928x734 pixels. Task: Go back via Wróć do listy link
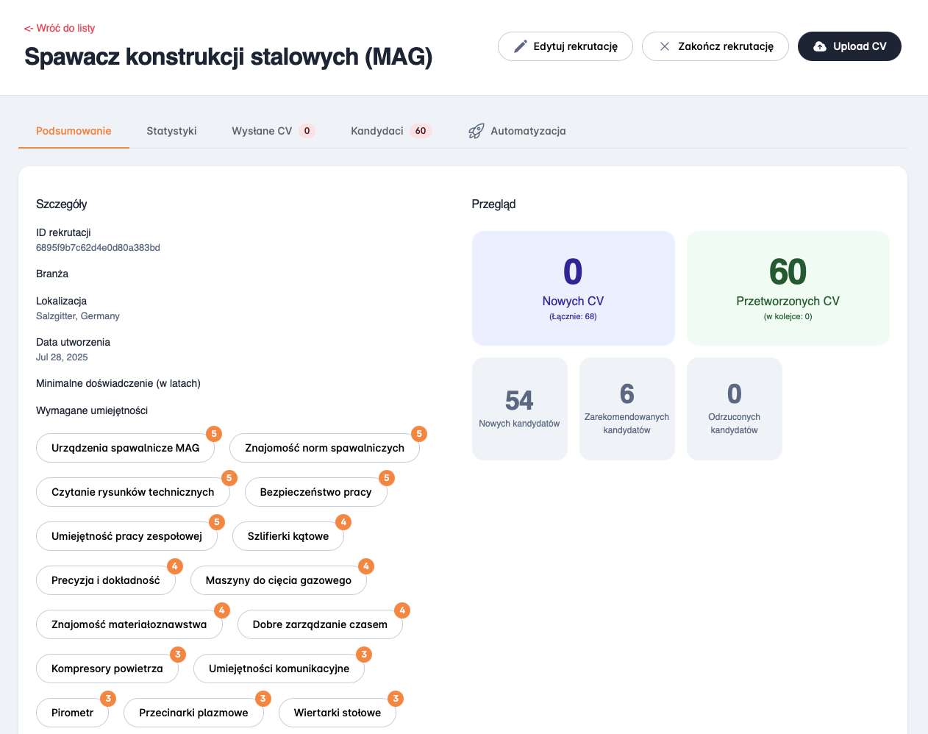tap(60, 28)
